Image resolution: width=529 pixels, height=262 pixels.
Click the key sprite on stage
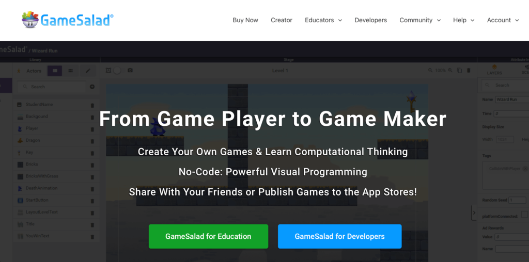[x=411, y=102]
